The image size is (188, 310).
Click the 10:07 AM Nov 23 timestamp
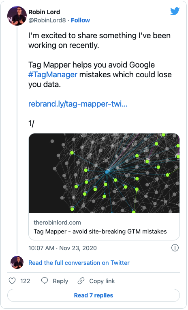[x=63, y=248]
